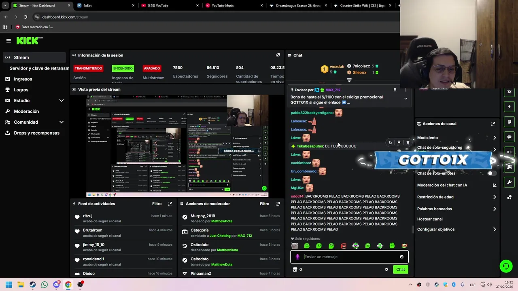The width and height of the screenshot is (518, 291).
Task: Open Configurar objetivos options arrow
Action: 495,230
